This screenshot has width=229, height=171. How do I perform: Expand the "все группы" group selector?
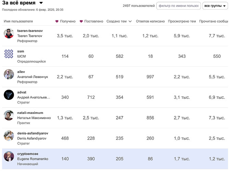point(213,6)
